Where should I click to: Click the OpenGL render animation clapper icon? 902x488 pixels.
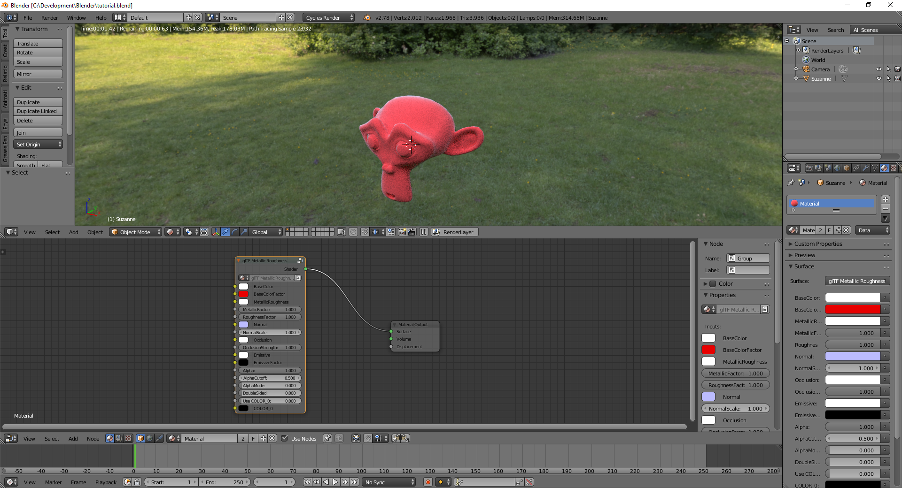(x=412, y=232)
